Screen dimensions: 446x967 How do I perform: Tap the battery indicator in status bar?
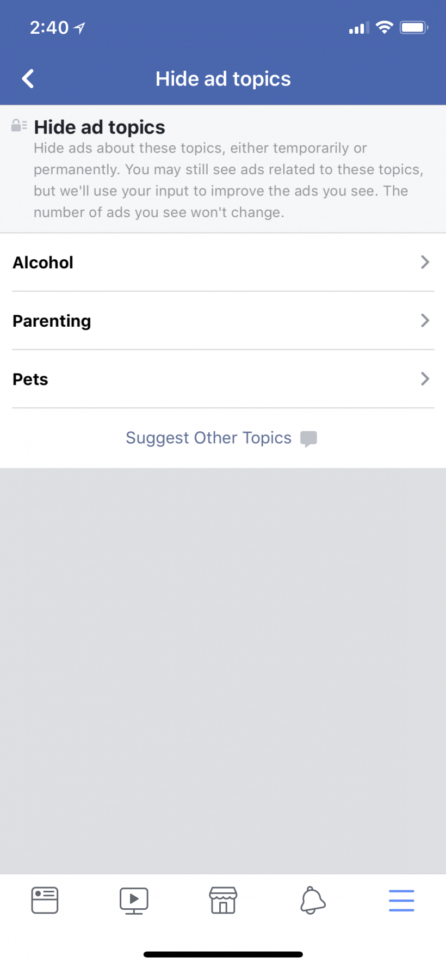tap(414, 27)
